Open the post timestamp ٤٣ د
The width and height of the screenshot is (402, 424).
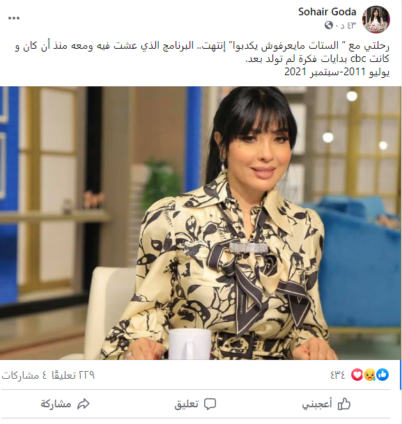coord(346,26)
